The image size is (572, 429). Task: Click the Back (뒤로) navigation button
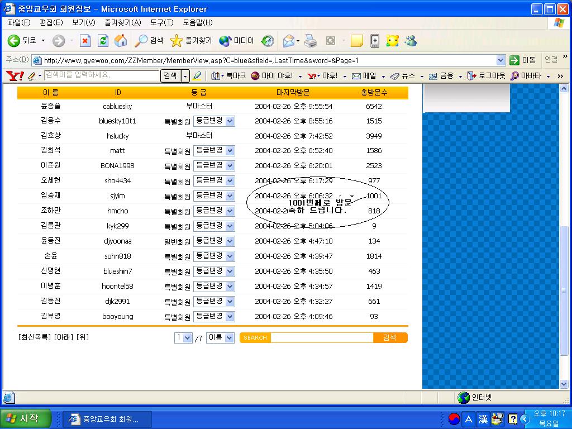[x=22, y=41]
